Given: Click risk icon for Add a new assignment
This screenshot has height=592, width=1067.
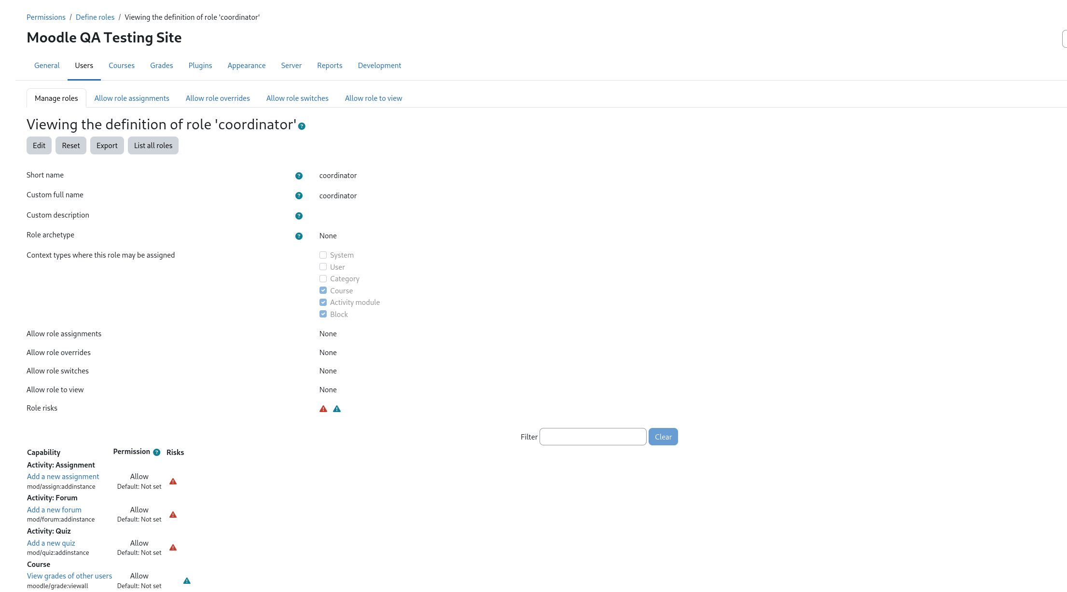Looking at the screenshot, I should click(173, 482).
